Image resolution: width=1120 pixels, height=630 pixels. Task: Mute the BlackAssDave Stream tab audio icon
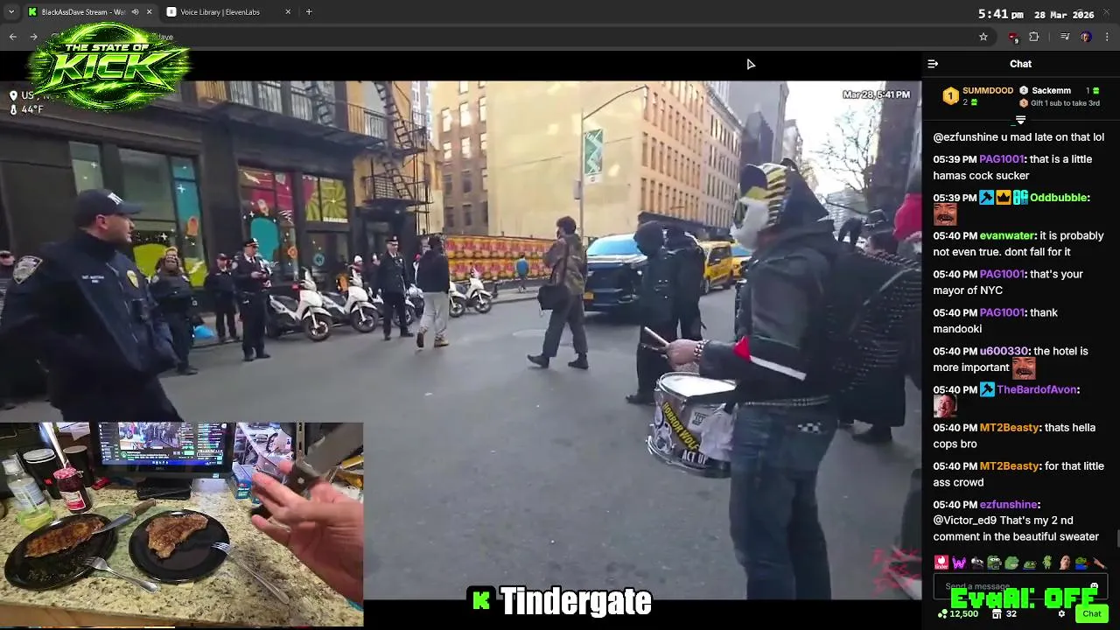point(135,12)
